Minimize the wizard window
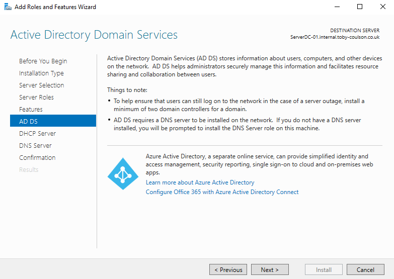Viewport: 394px width, 279px height. click(x=336, y=7)
